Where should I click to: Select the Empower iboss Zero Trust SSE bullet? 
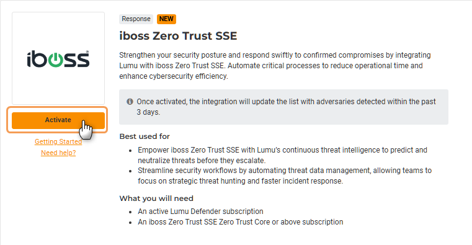[x=282, y=155]
